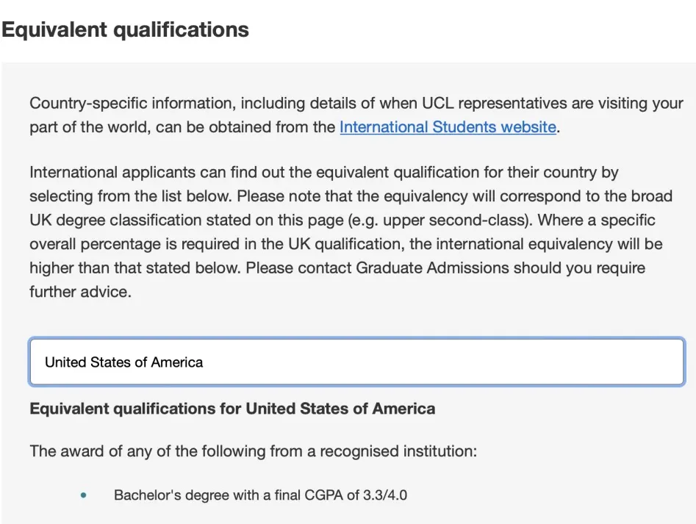Click the Bachelor's degree CGPA list item
The width and height of the screenshot is (696, 524).
point(260,495)
